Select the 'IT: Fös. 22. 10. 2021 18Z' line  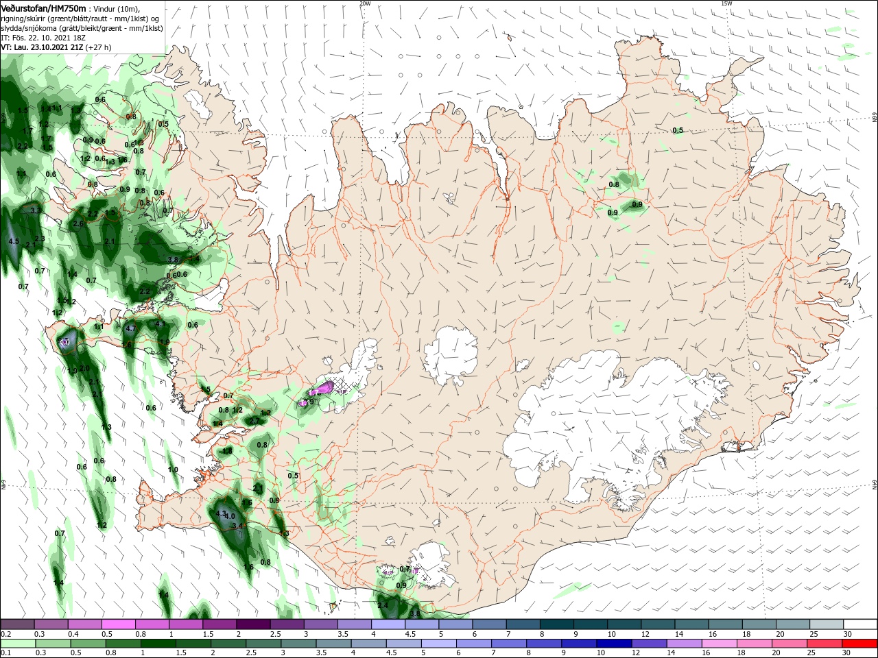coord(45,38)
